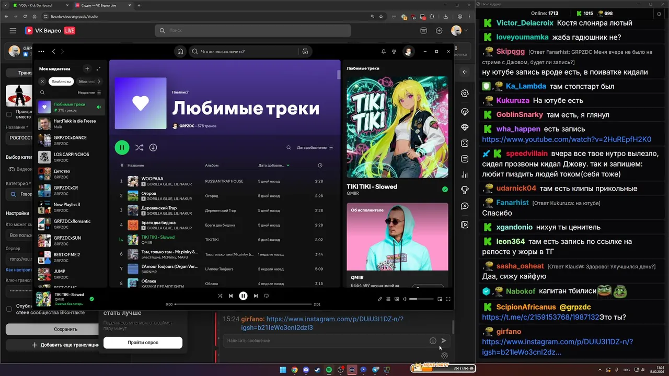Open TIKI TIKI album art in side panel
The image size is (669, 376).
[397, 127]
